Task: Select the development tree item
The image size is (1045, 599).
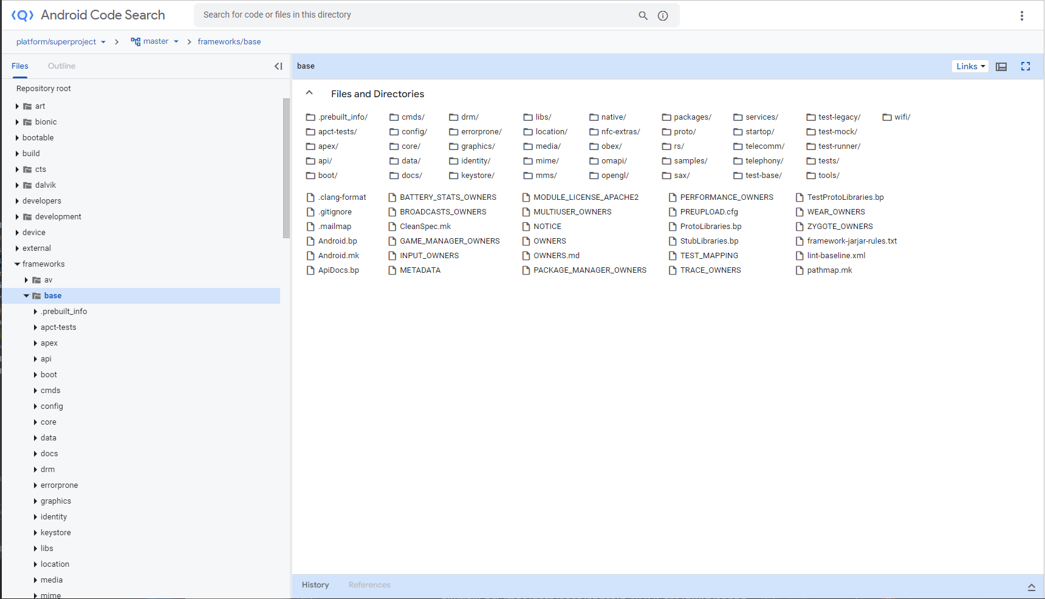Action: tap(58, 217)
